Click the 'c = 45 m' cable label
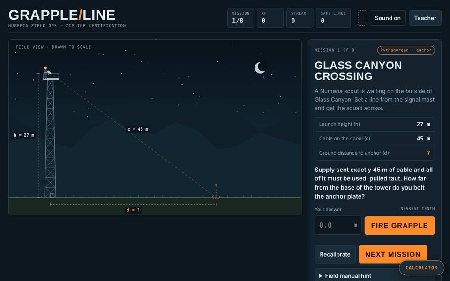Screen dimensions: 450x281 (x=138, y=129)
